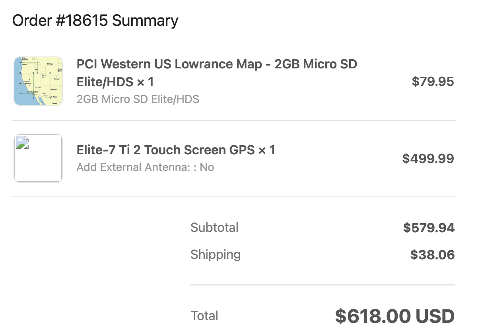Select the gray 2GB Micro SD Elite/HDS variant text
Viewport: 478px width, 334px height.
(x=138, y=99)
